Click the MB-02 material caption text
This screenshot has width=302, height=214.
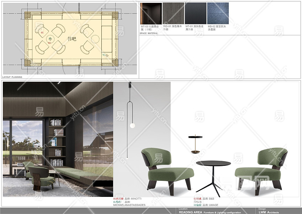(217, 28)
